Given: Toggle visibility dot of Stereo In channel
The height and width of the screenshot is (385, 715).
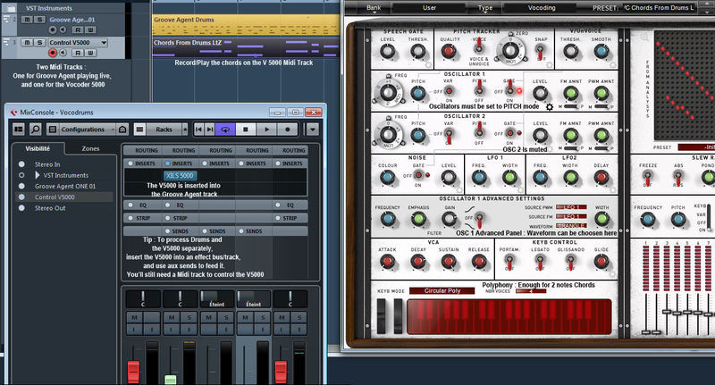Looking at the screenshot, I should coord(21,164).
